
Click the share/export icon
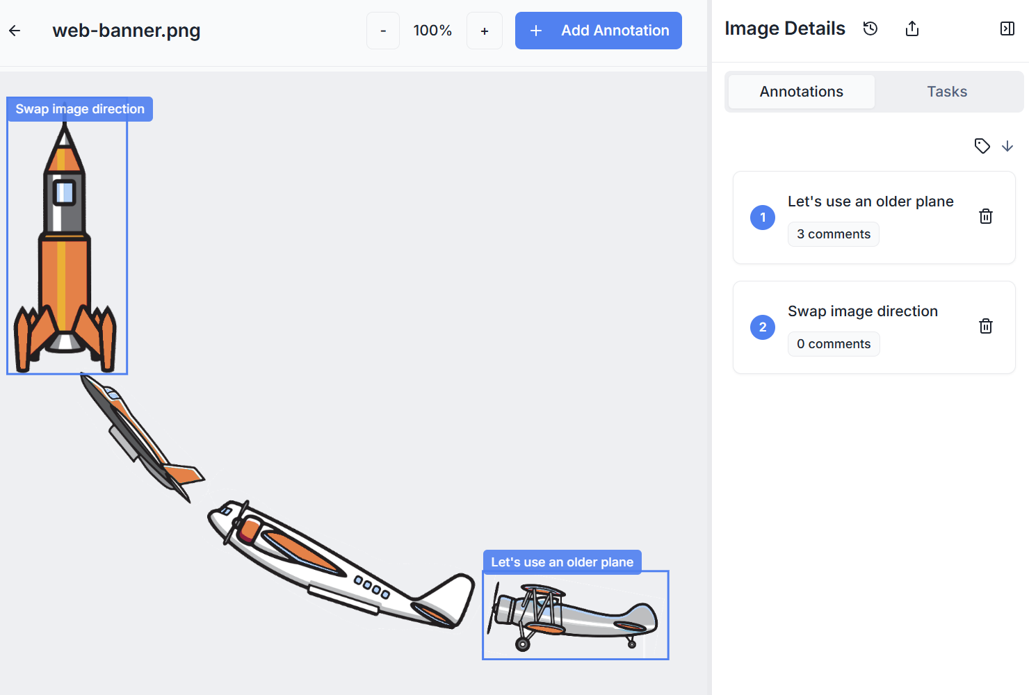click(x=911, y=28)
